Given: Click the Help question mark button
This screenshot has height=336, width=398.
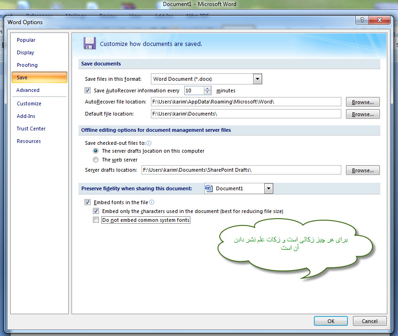Looking at the screenshot, I should (x=362, y=20).
